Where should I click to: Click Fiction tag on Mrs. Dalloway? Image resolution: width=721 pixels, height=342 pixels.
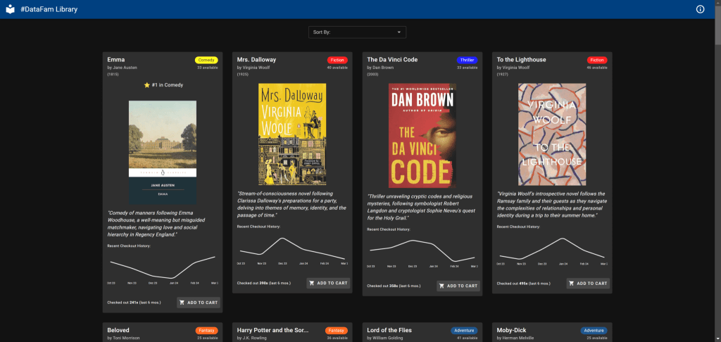coord(337,61)
